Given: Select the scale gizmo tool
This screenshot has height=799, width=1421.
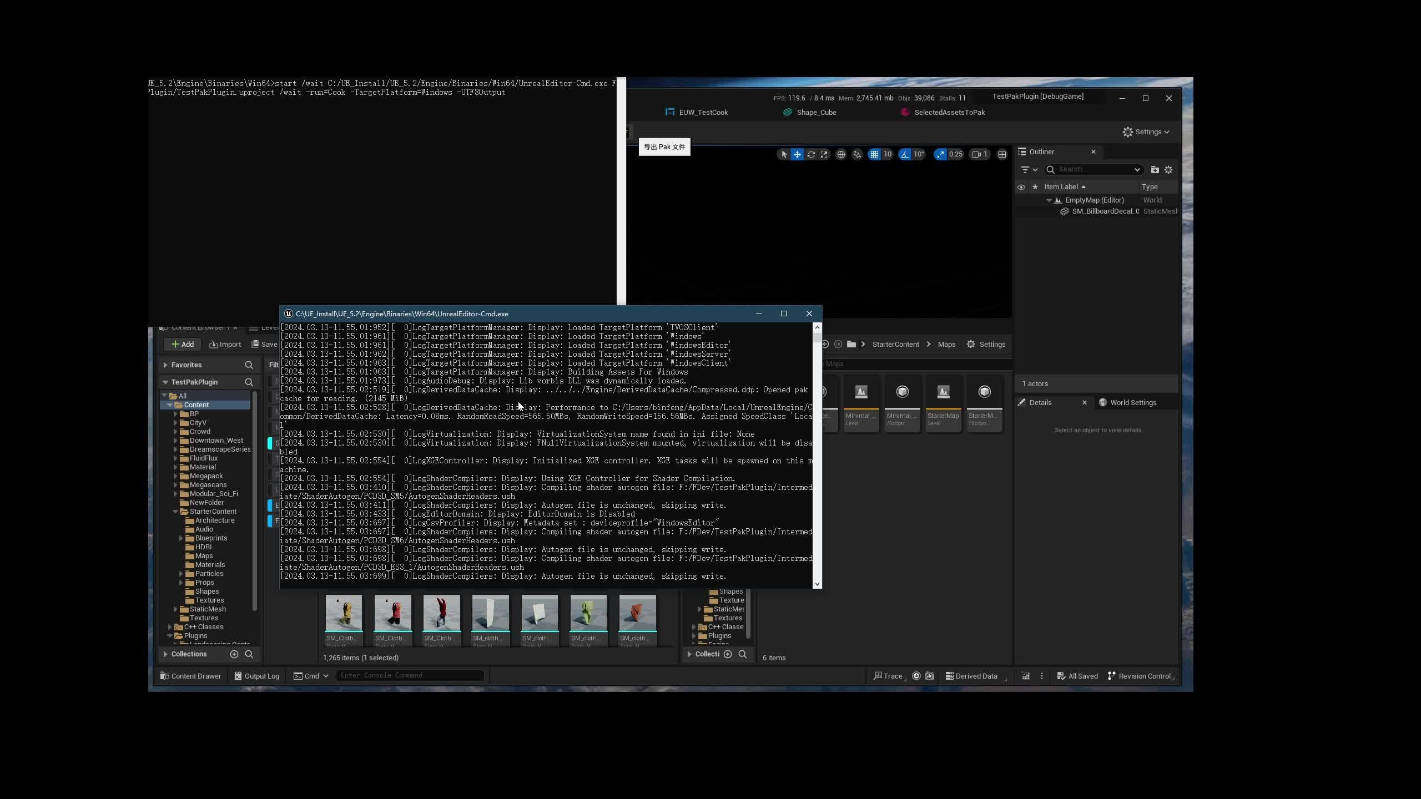Looking at the screenshot, I should [824, 154].
